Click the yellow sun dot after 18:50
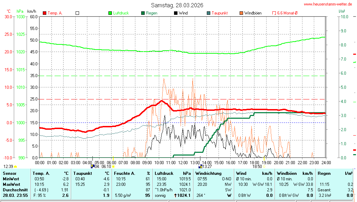This screenshot has height=202, width=357. (264, 167)
